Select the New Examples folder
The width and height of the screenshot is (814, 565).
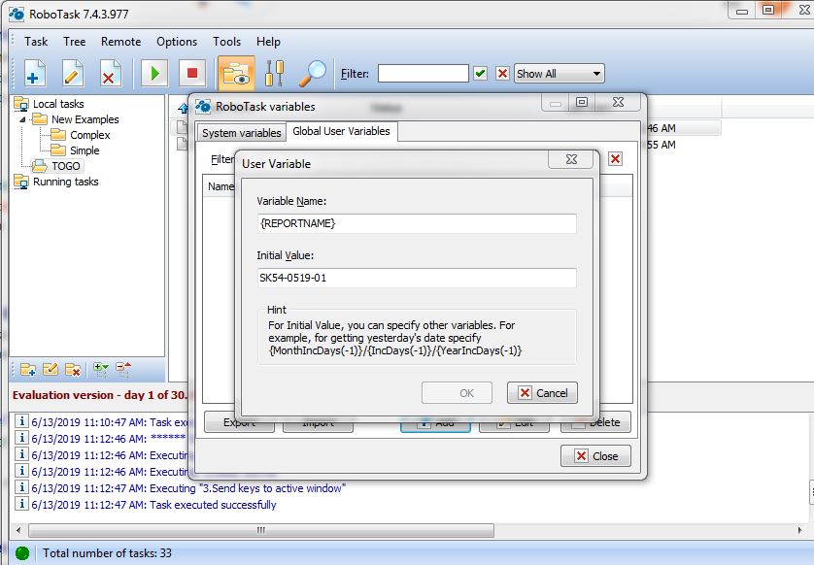click(x=85, y=119)
